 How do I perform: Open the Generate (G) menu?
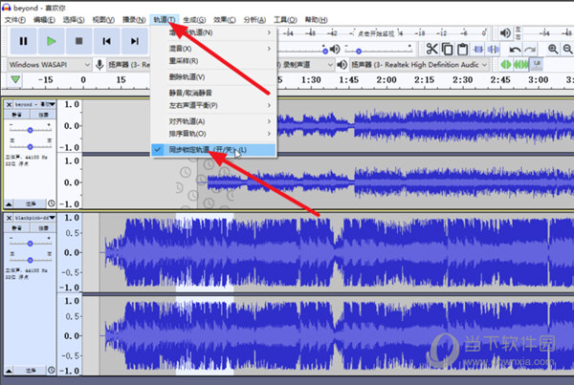click(194, 20)
